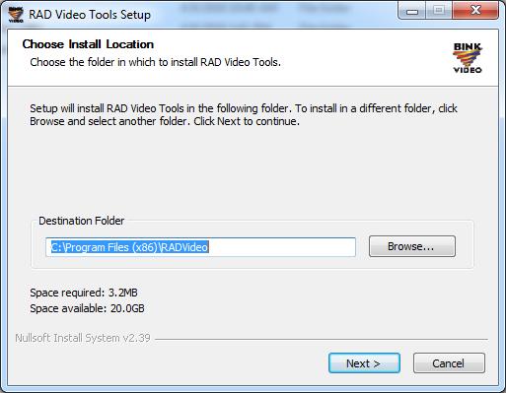Click the Bink Video logo in the header
Screen dimensions: 506x393
click(468, 58)
